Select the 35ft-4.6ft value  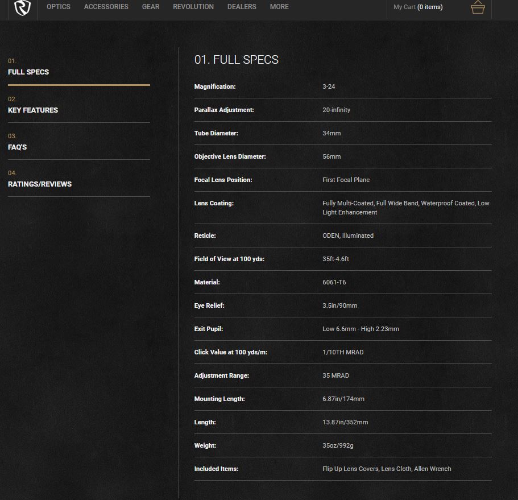335,259
